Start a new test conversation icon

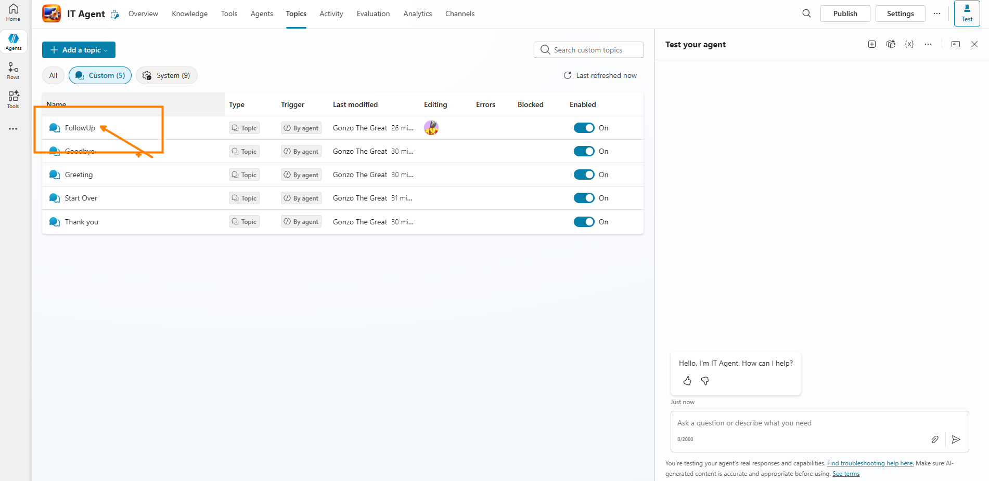pyautogui.click(x=872, y=44)
